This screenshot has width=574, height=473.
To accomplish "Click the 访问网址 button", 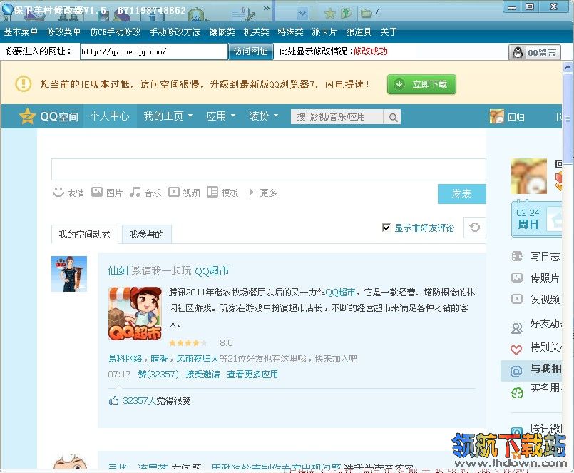I will pos(251,51).
